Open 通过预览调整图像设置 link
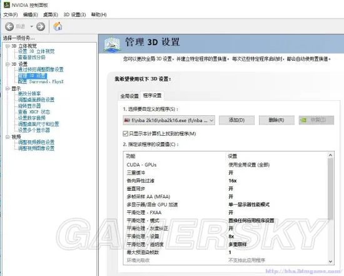The width and height of the screenshot is (344, 276). point(41,69)
